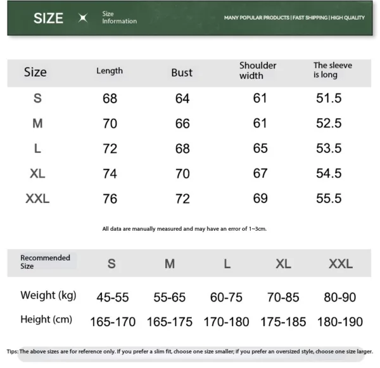
Task: Click the XL sleeve value 54.5
Action: [329, 173]
